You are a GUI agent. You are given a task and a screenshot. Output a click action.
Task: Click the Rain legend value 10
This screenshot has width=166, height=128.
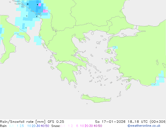coord(29,126)
